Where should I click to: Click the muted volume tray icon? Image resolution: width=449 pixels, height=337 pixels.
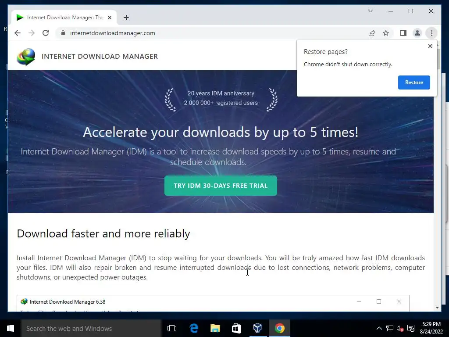tap(400, 328)
